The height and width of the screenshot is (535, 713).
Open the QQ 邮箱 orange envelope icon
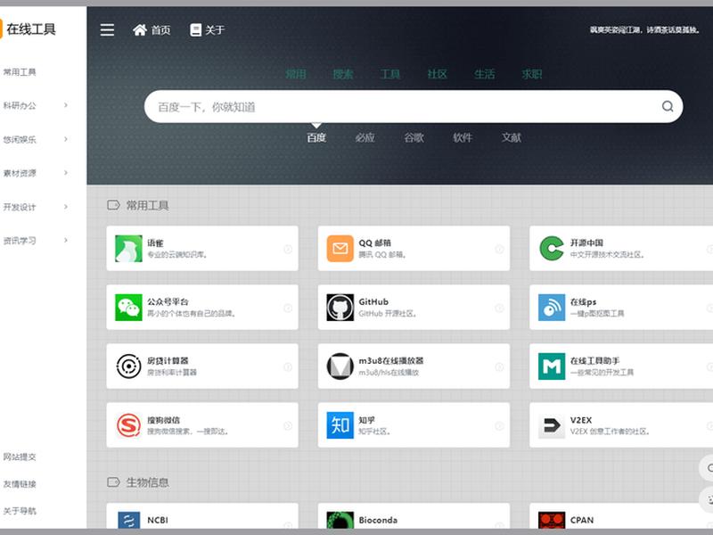tap(340, 249)
